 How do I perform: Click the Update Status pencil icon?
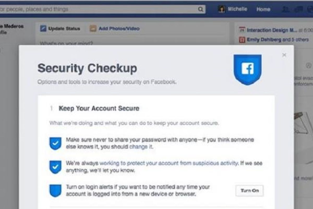pos(43,28)
